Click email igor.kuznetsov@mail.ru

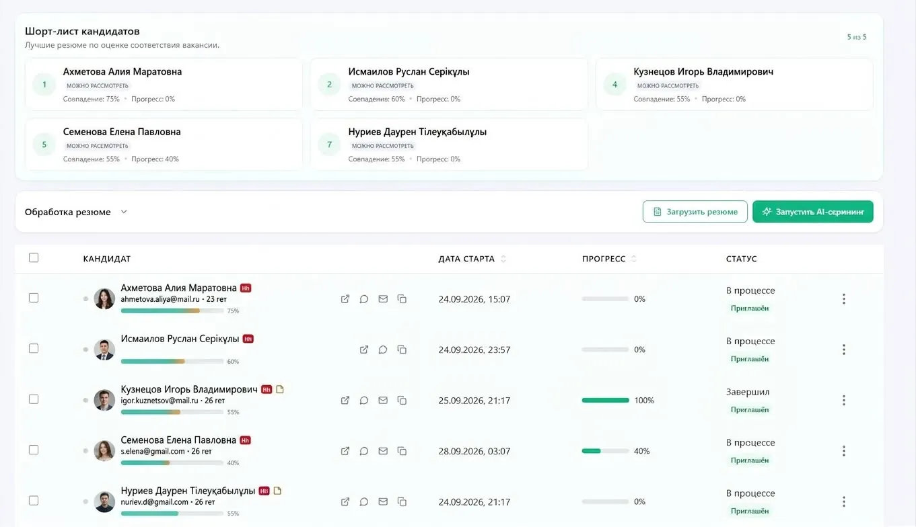pyautogui.click(x=160, y=401)
